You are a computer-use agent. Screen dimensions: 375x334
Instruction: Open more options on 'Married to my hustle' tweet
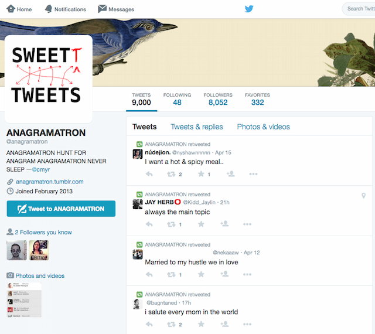254,274
